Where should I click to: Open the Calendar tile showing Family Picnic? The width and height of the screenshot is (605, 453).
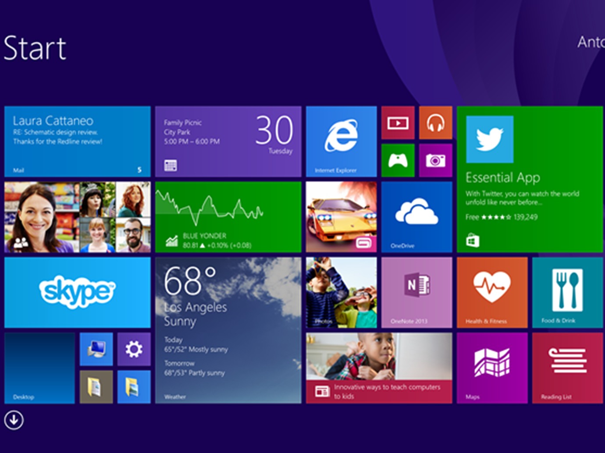228,141
